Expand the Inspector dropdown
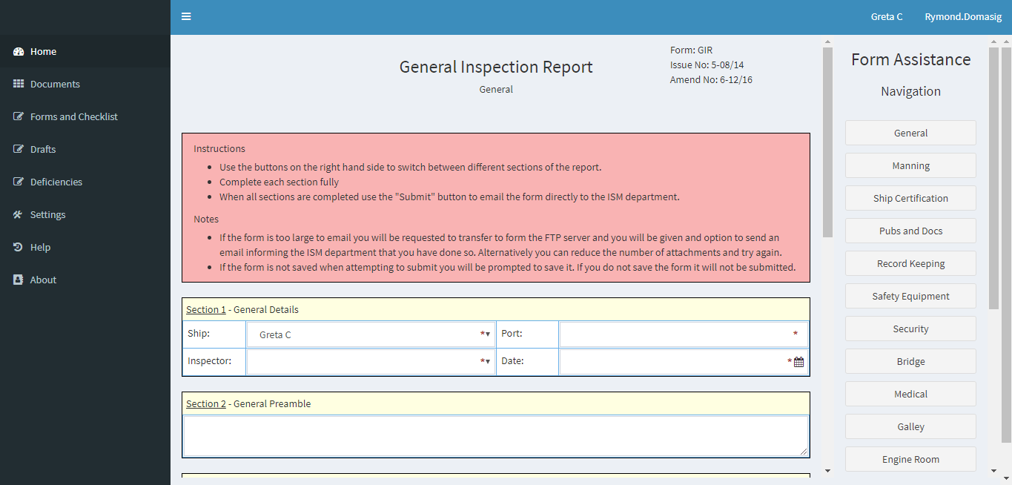 click(371, 362)
